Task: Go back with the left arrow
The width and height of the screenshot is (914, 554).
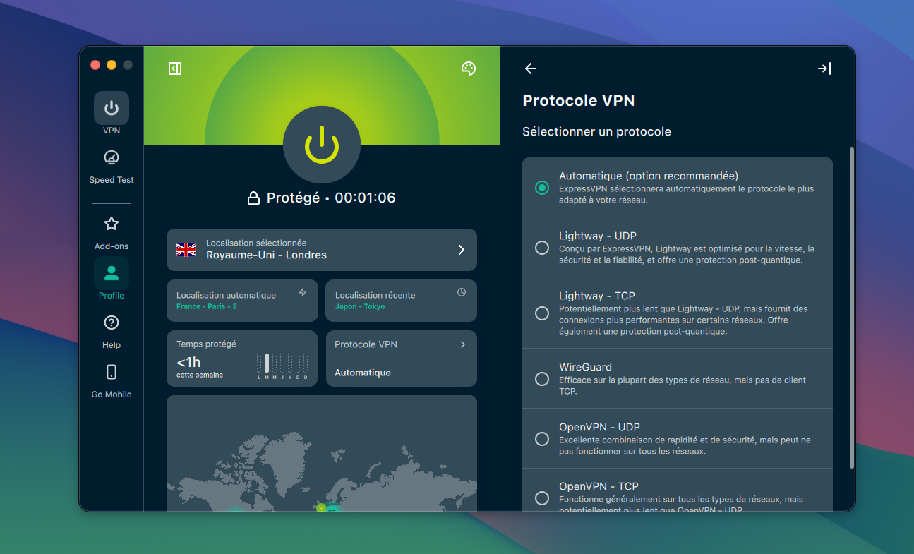Action: (x=531, y=68)
